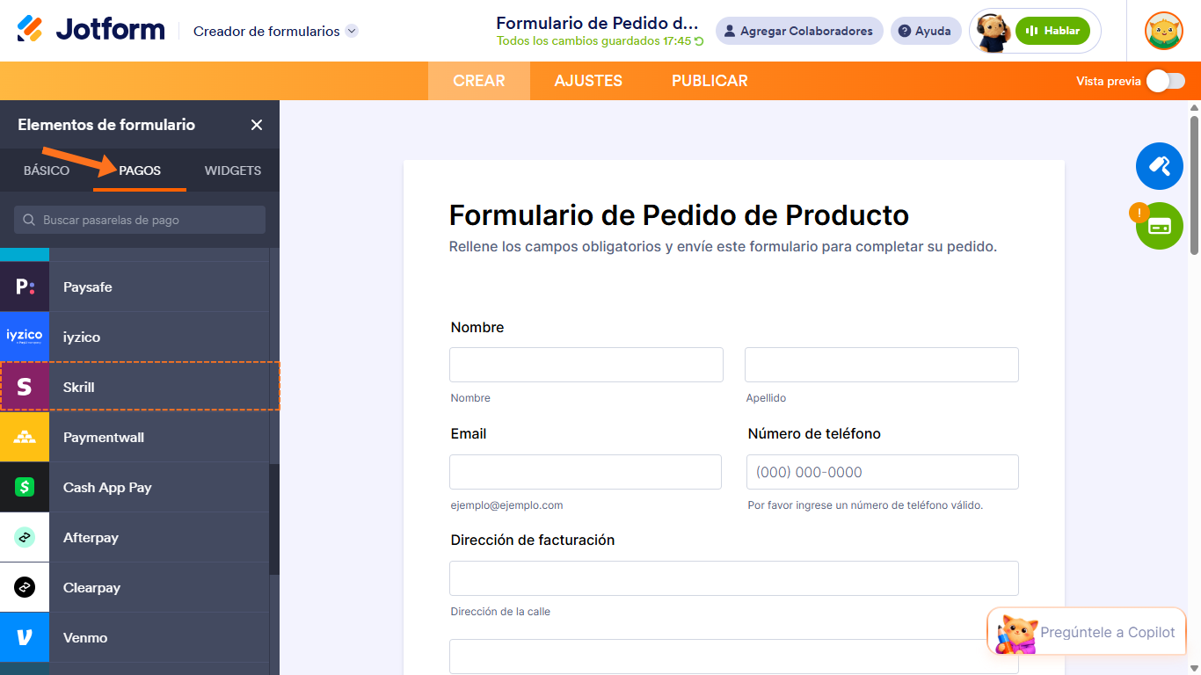Click the form title Formulario de Pedido
This screenshot has height=675, width=1201.
(x=598, y=23)
